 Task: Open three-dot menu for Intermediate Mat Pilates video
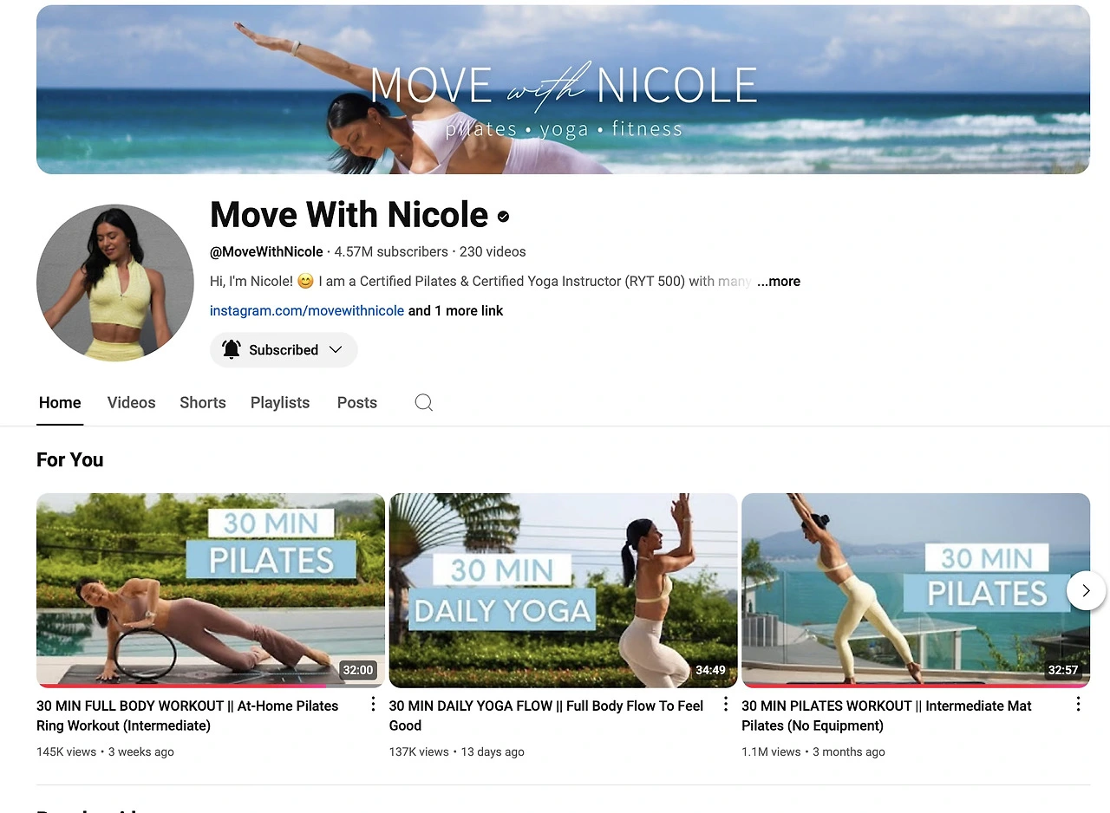[x=1078, y=704]
